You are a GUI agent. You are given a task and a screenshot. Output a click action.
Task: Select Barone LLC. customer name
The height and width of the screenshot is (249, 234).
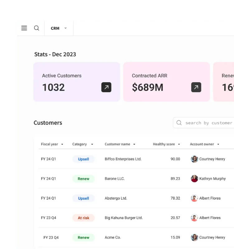[115, 179]
